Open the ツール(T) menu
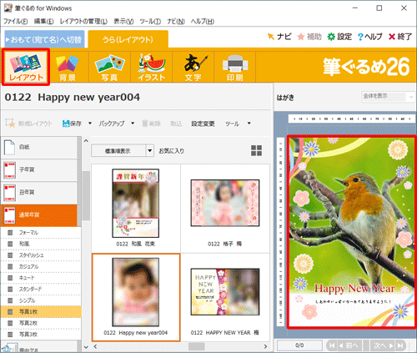Screen dimensions: 417x353 click(150, 21)
